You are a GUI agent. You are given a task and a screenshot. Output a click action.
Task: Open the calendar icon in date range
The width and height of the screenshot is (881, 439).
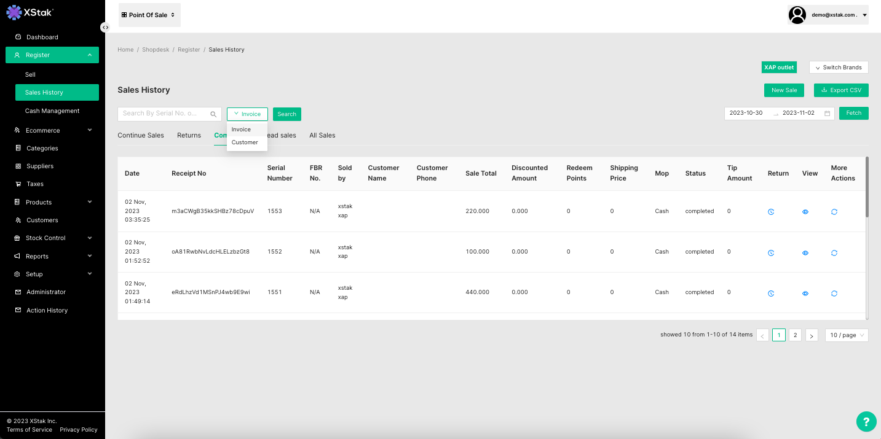(x=828, y=114)
